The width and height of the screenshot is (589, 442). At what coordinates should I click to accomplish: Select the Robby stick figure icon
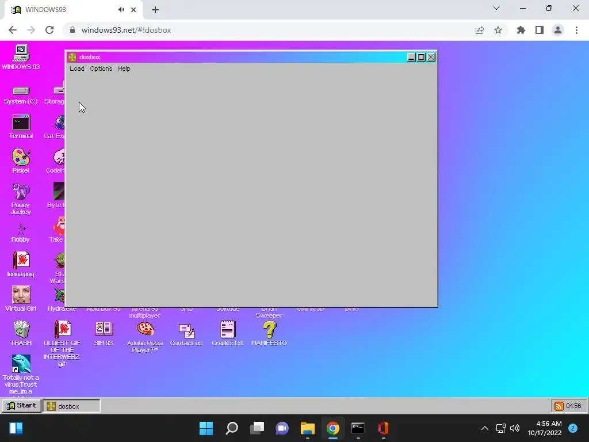tap(21, 233)
